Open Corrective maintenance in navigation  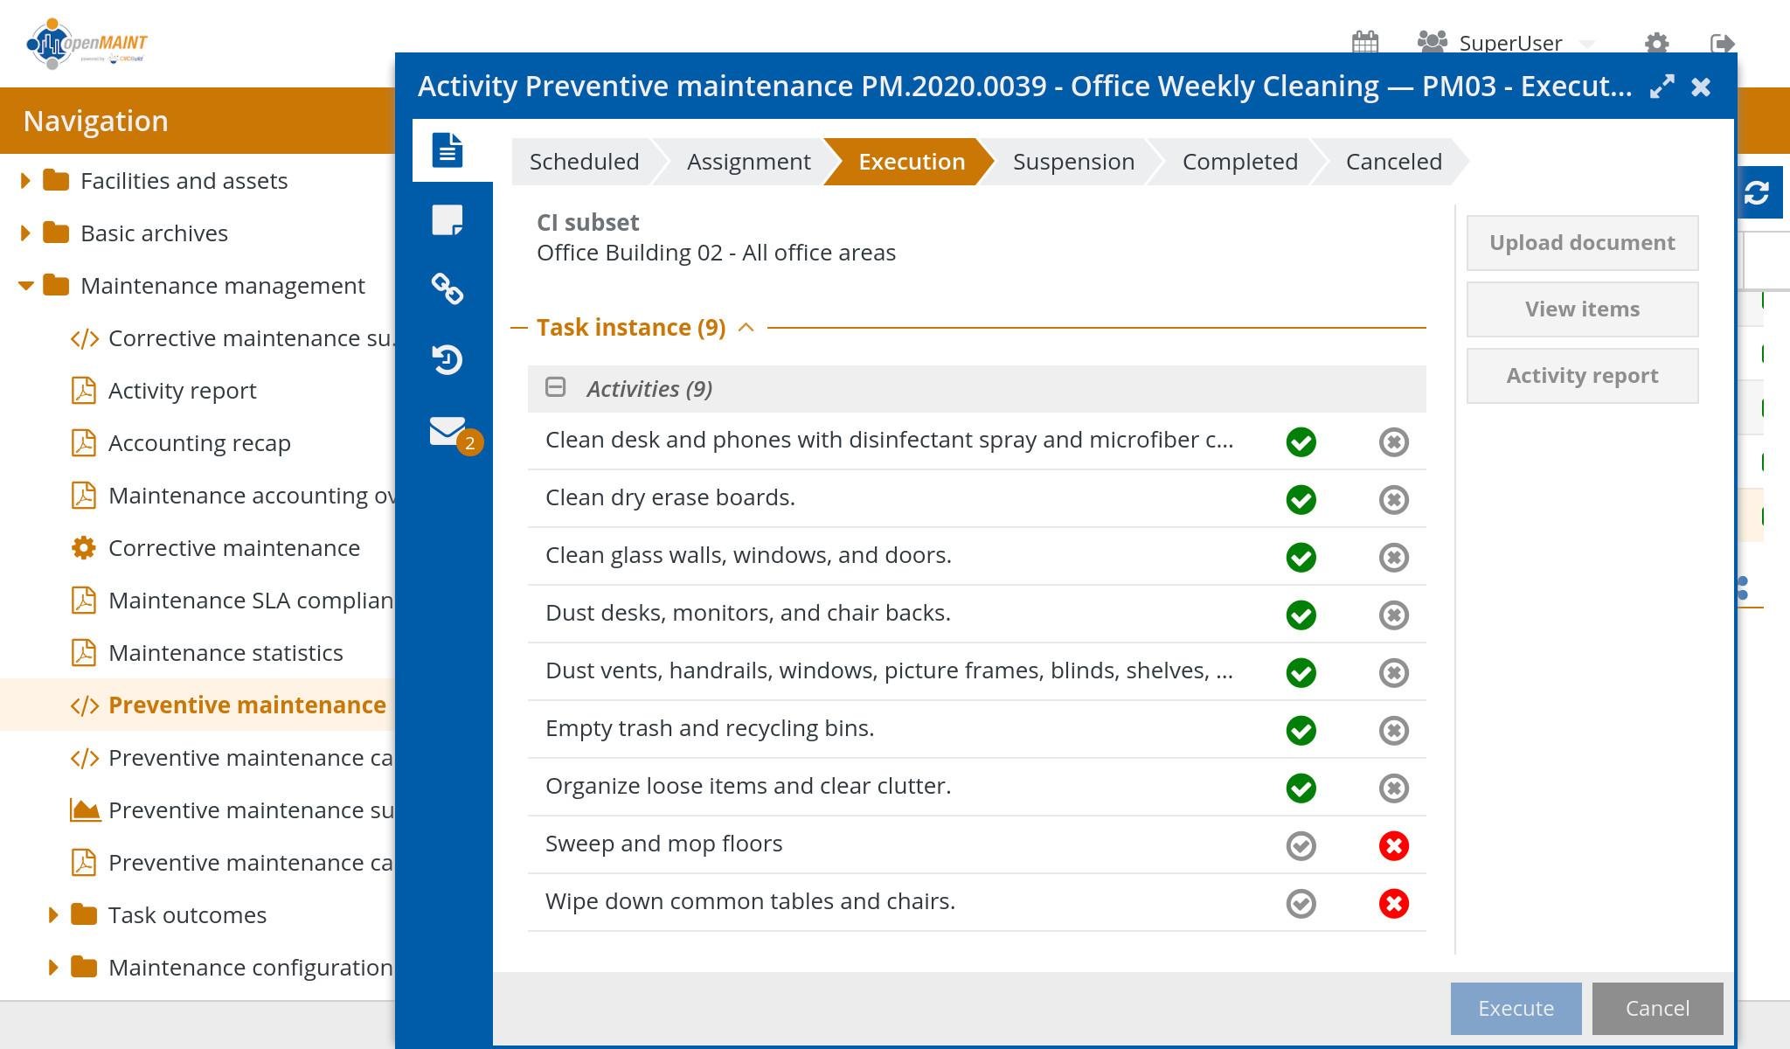pos(233,548)
